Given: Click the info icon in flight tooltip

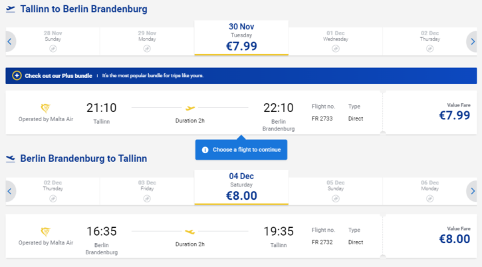Looking at the screenshot, I should (x=205, y=150).
